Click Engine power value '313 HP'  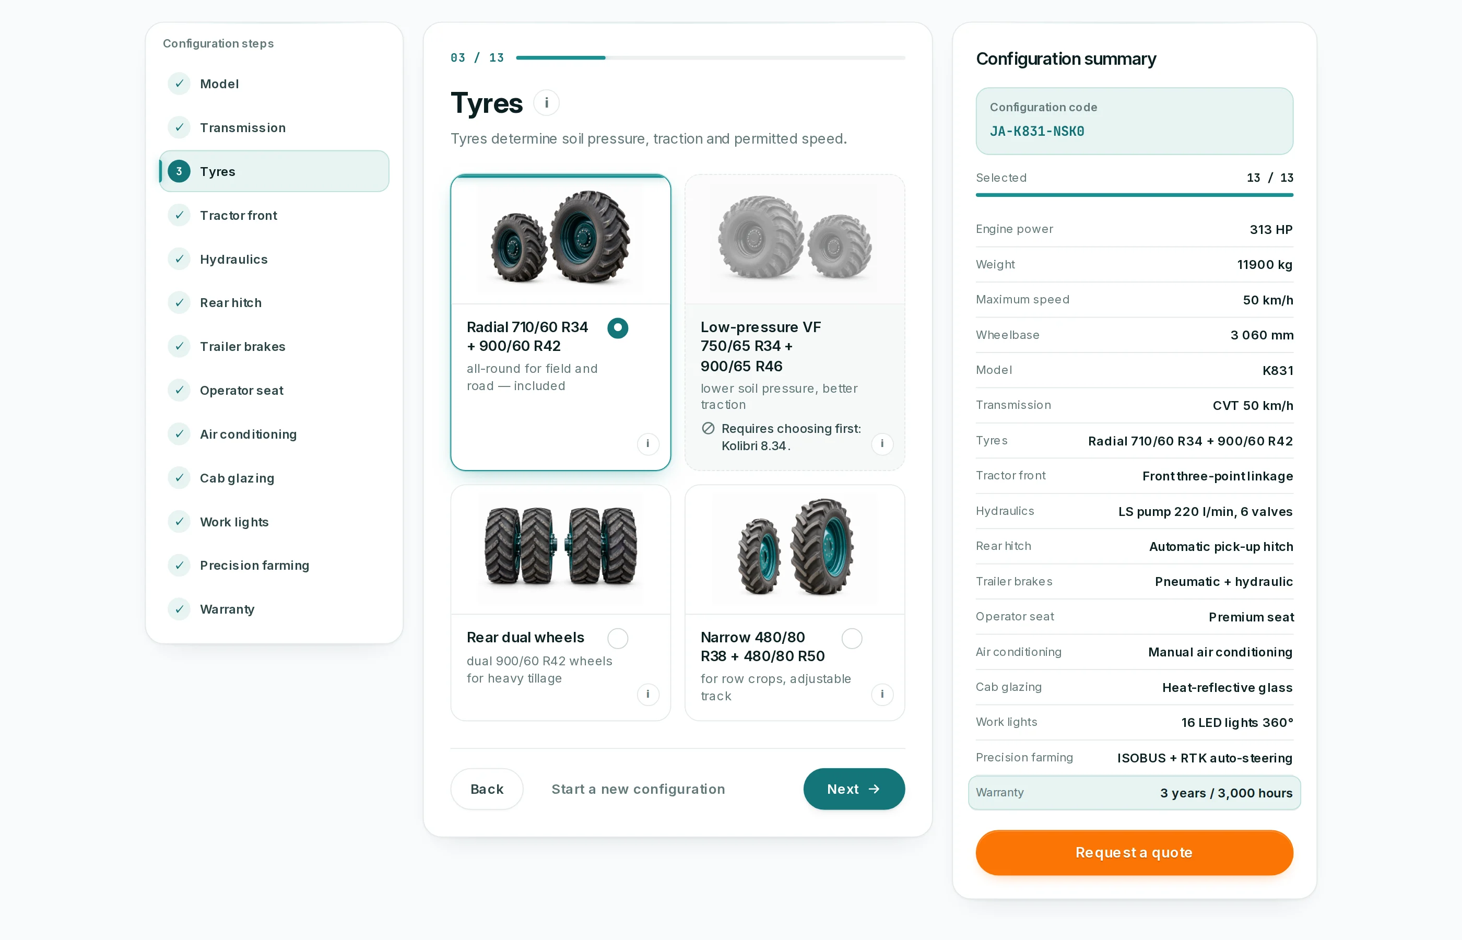click(1271, 229)
